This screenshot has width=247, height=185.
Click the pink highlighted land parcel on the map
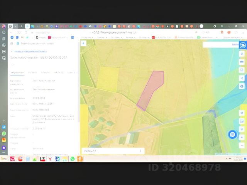point(150,91)
